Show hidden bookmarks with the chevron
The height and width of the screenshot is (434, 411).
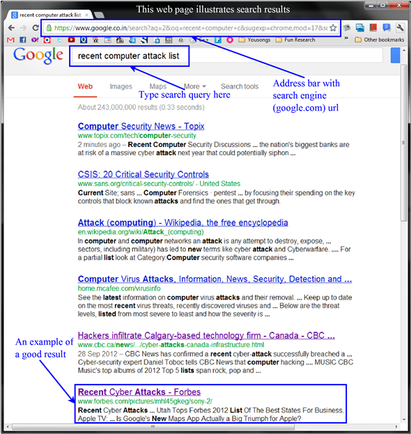[x=346, y=38]
